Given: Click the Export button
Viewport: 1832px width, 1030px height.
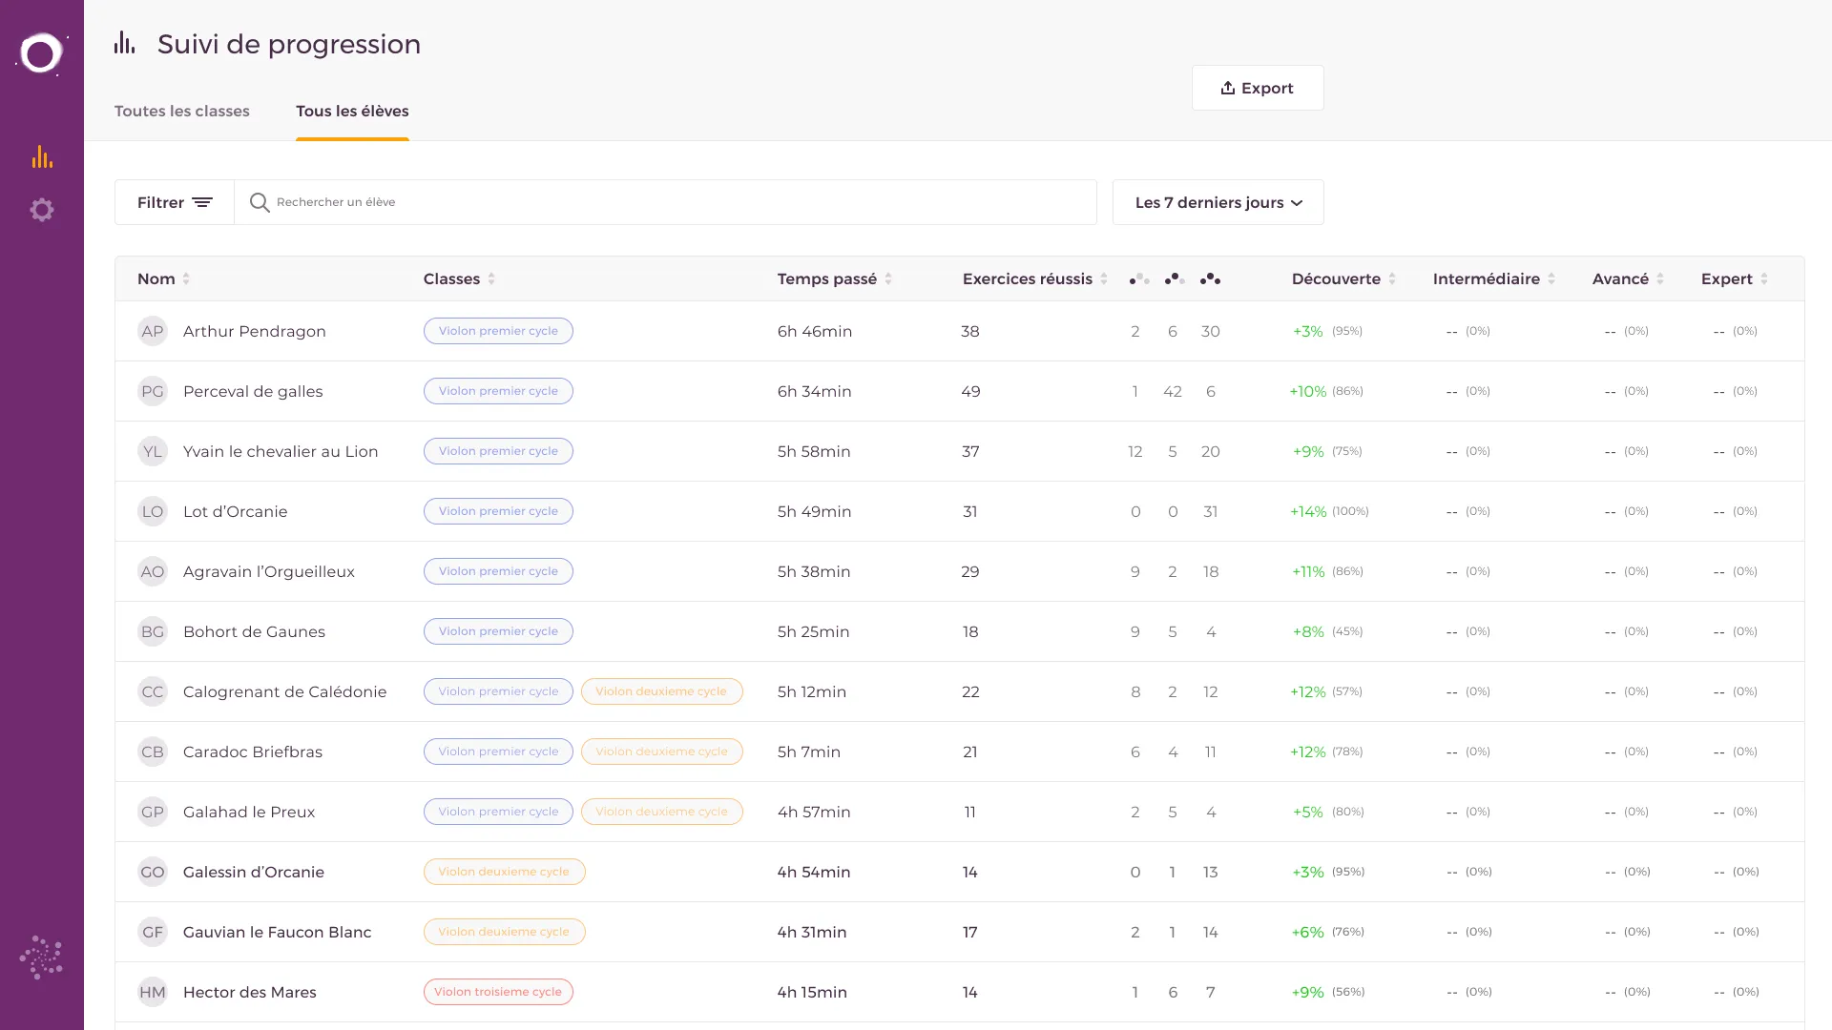Looking at the screenshot, I should (1257, 88).
